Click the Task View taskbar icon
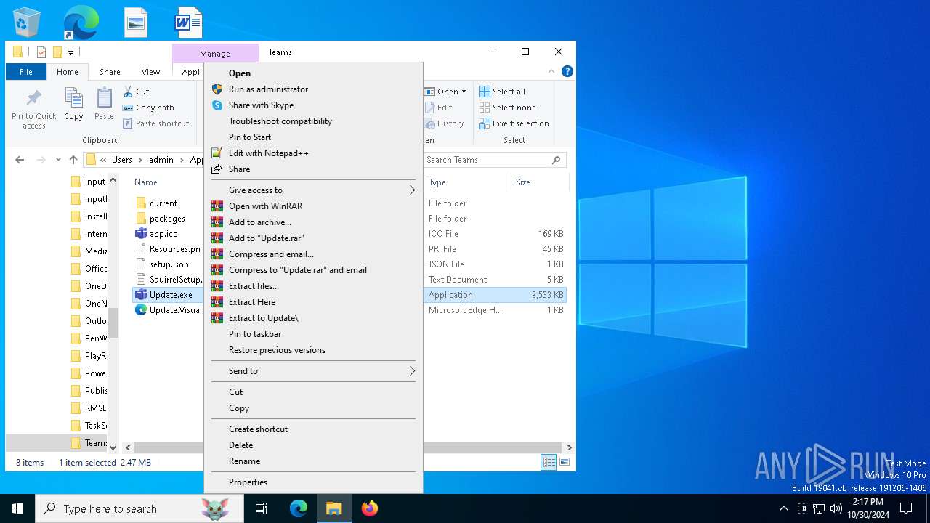 point(262,508)
